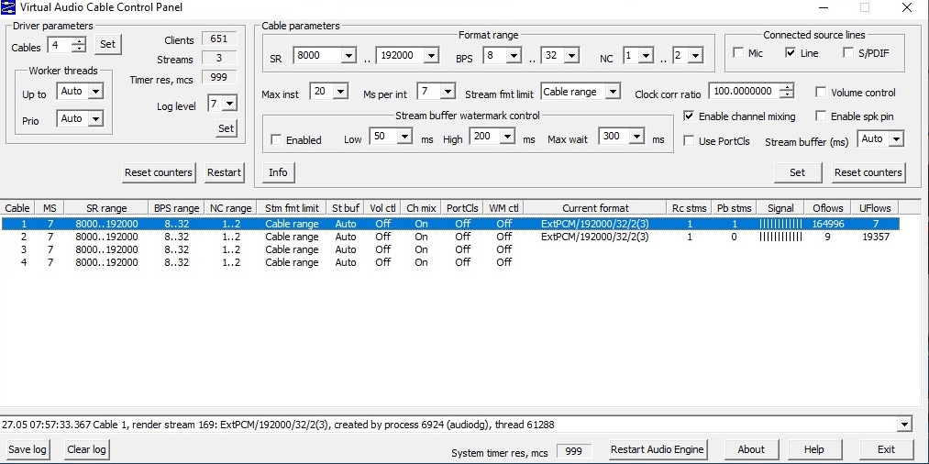Save the log file
Screen dimensions: 929x464
pyautogui.click(x=28, y=449)
